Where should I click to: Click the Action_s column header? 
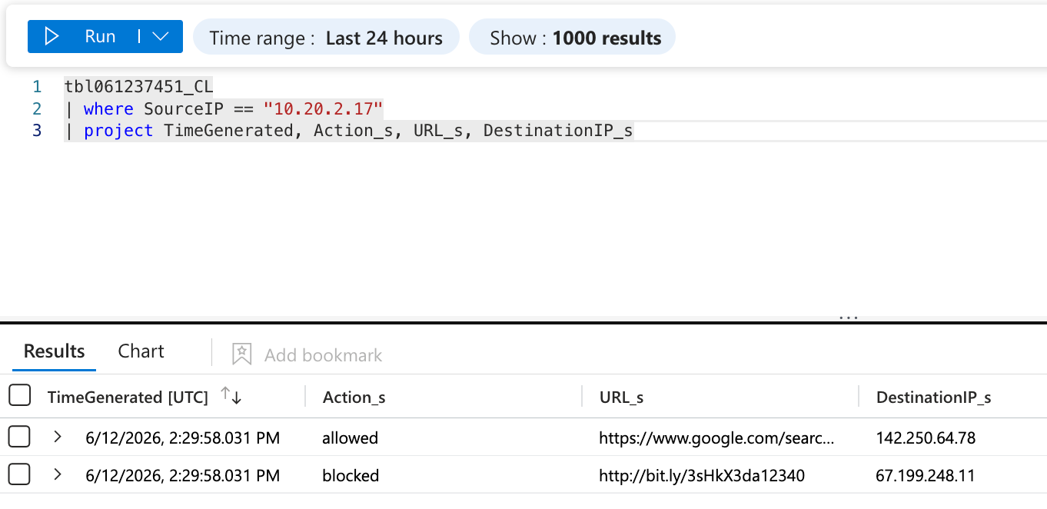(x=354, y=397)
